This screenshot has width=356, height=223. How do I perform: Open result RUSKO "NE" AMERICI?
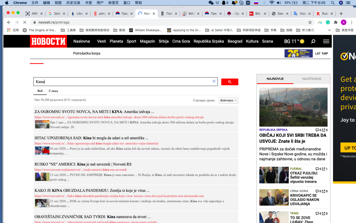83,164
